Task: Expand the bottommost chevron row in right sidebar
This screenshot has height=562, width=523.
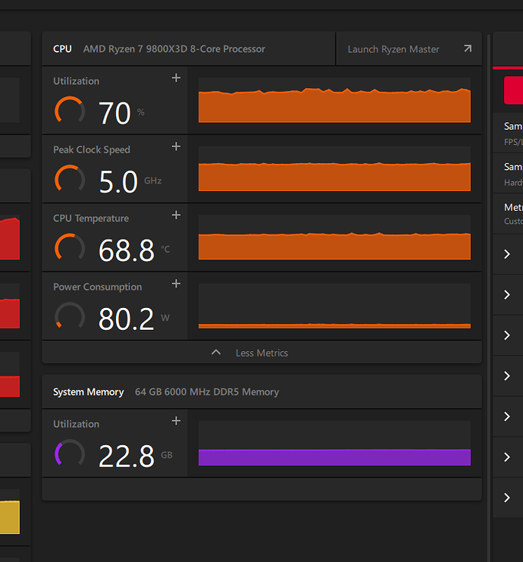Action: point(507,498)
